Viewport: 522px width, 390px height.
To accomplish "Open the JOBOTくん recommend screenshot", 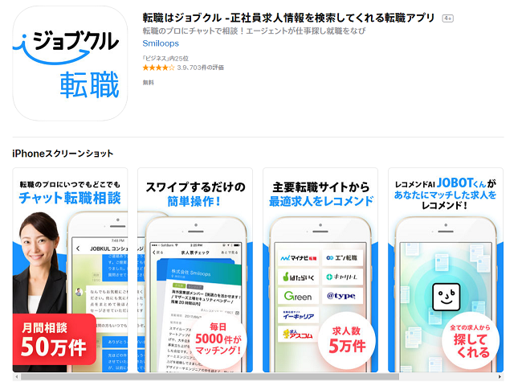I will coord(446,270).
